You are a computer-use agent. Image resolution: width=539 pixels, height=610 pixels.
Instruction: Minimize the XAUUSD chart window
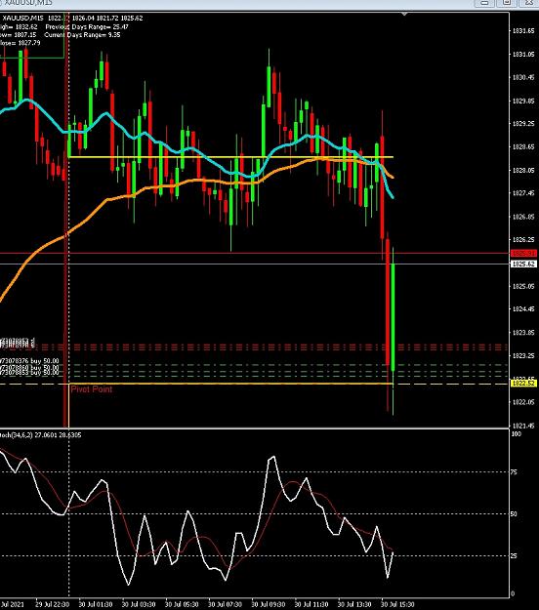click(484, 2)
